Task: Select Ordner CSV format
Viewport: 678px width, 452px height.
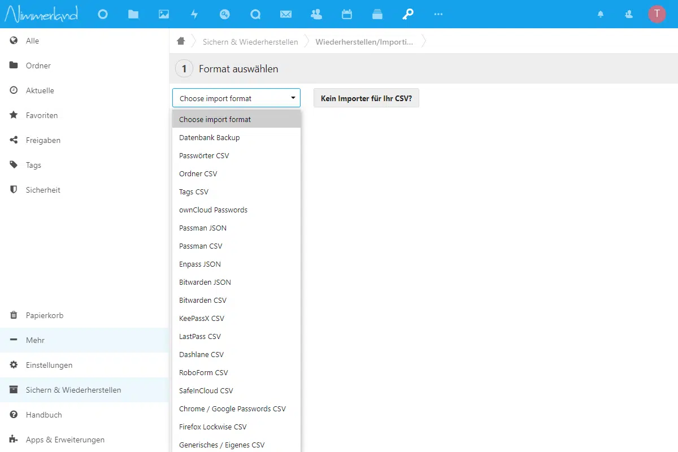Action: (236, 173)
